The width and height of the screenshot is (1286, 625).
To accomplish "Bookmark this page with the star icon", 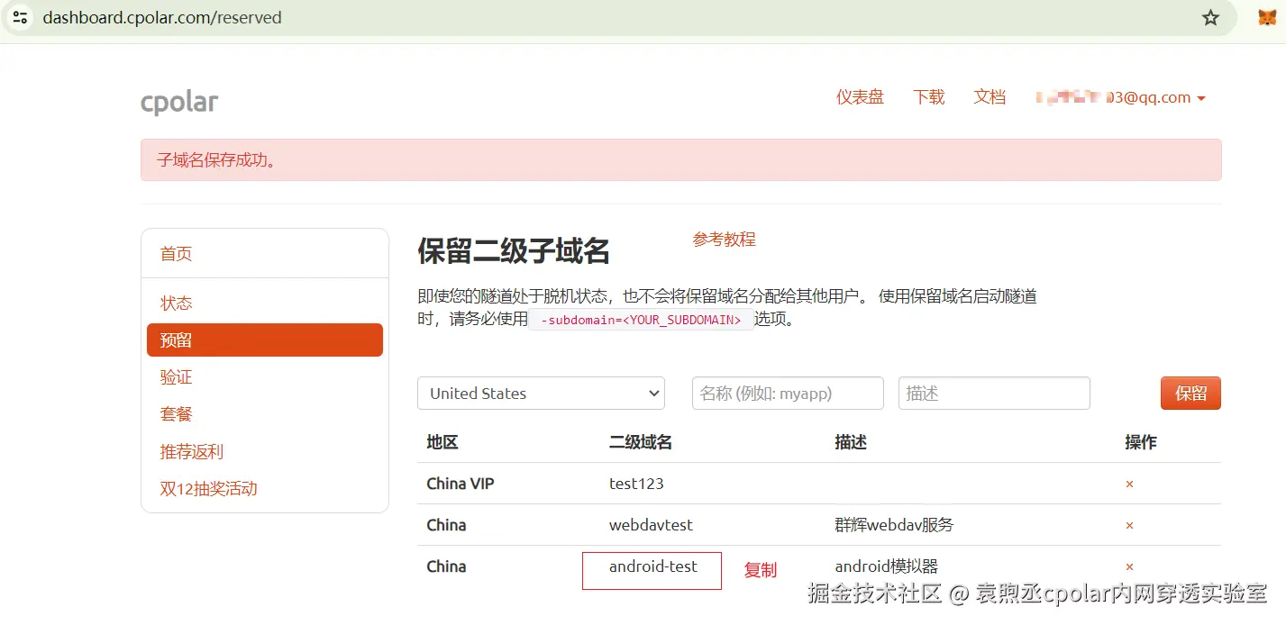I will (1210, 18).
